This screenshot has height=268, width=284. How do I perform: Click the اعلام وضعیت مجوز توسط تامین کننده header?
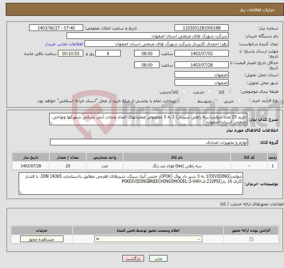(x=148, y=230)
